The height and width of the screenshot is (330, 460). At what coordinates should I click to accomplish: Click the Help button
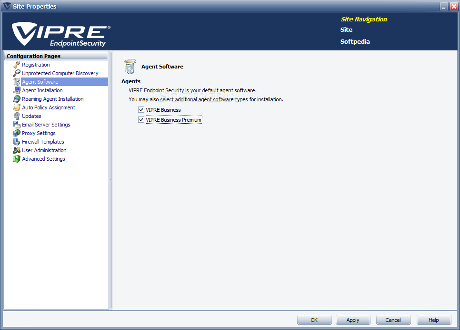434,320
